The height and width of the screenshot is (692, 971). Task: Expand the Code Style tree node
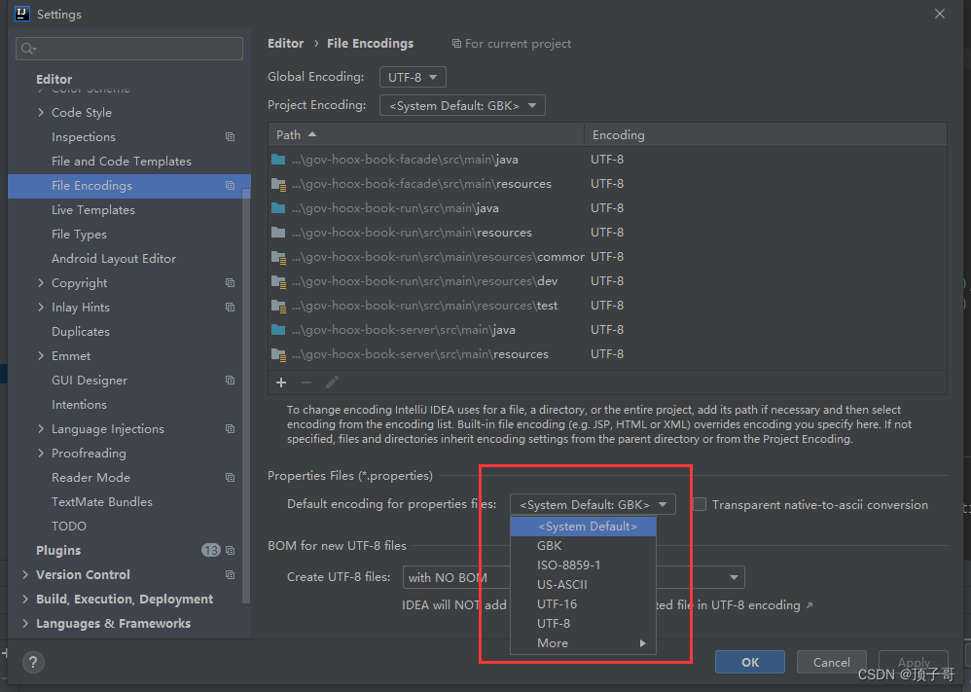[41, 112]
